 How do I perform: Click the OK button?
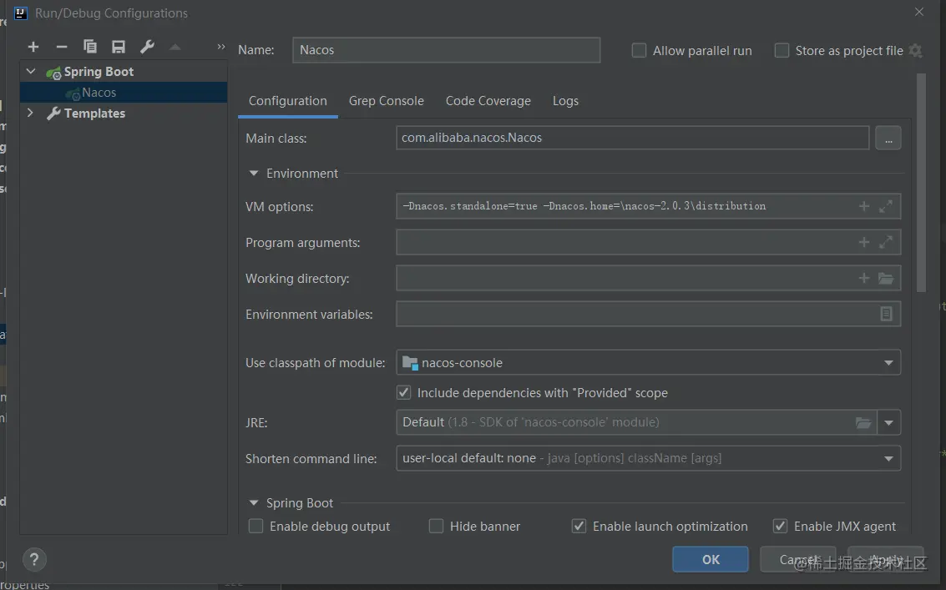pyautogui.click(x=711, y=560)
